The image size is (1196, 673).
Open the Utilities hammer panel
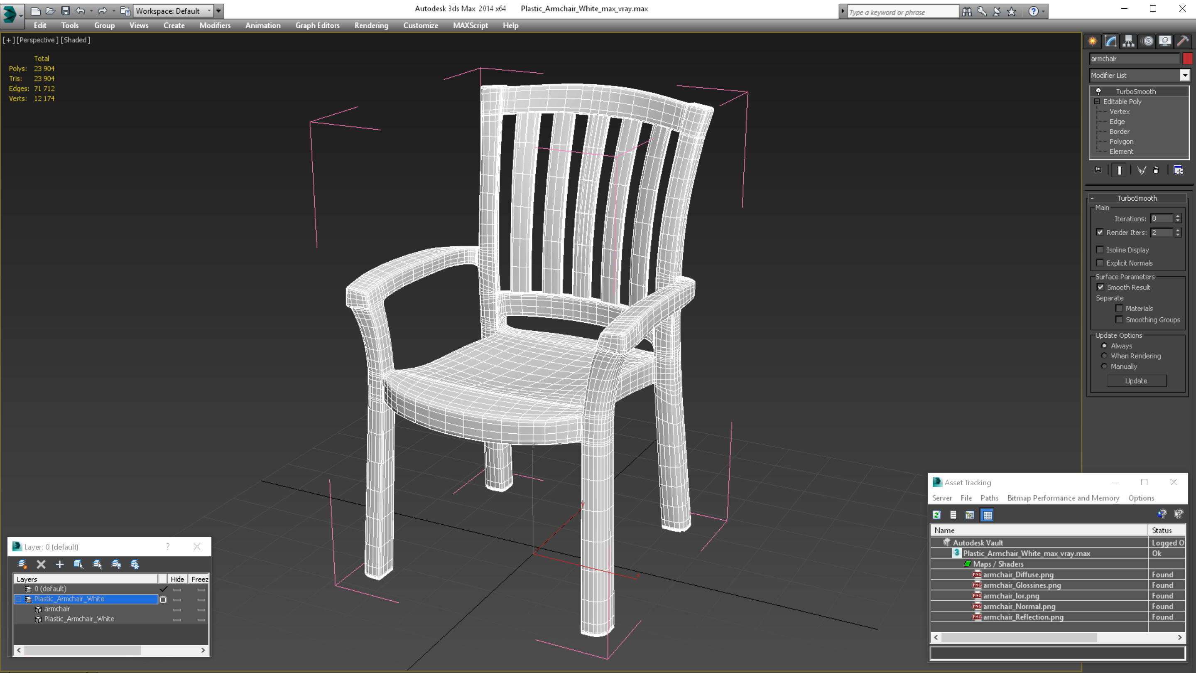1183,42
